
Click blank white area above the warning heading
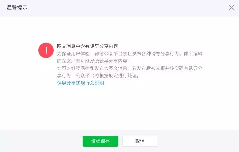tap(119, 29)
